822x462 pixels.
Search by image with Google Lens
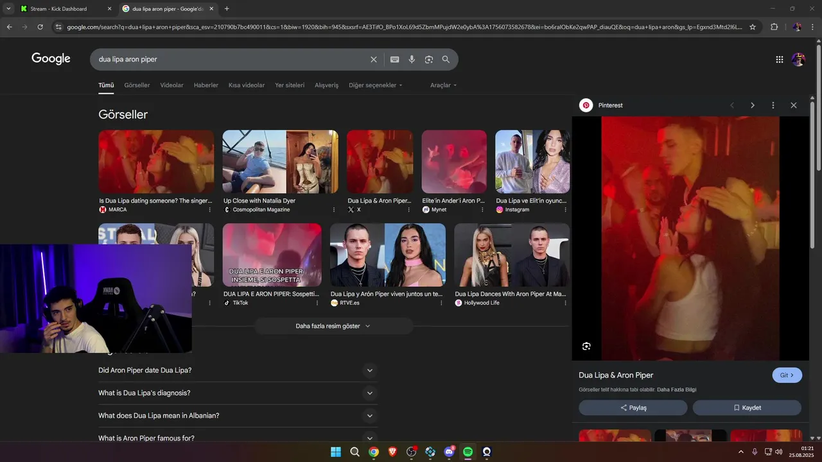coord(428,59)
